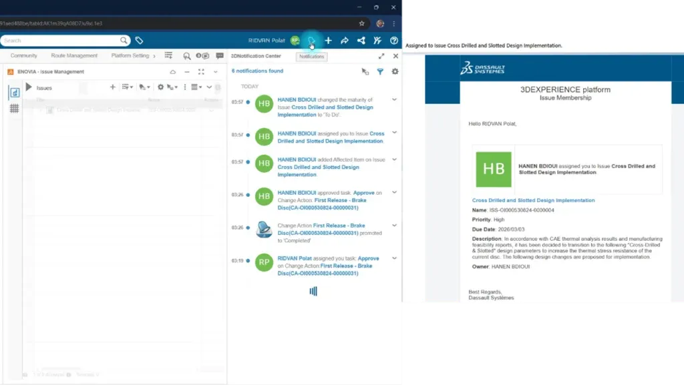Open the view layout dropdown in Issues toolbar
684x385 pixels.
pos(196,87)
